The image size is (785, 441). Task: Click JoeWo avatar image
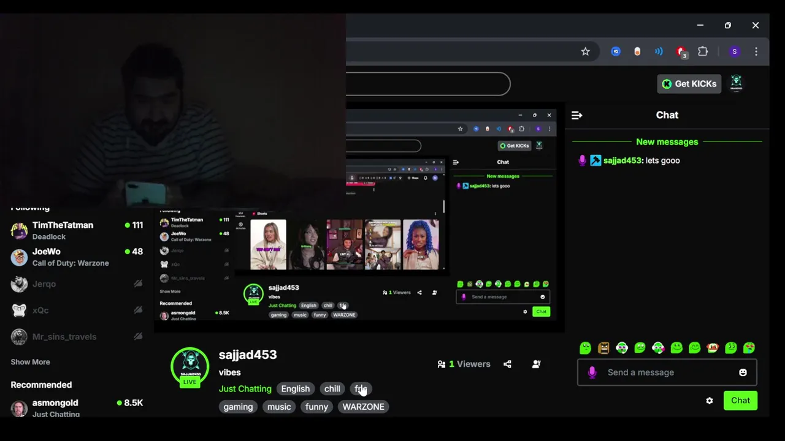pyautogui.click(x=19, y=257)
